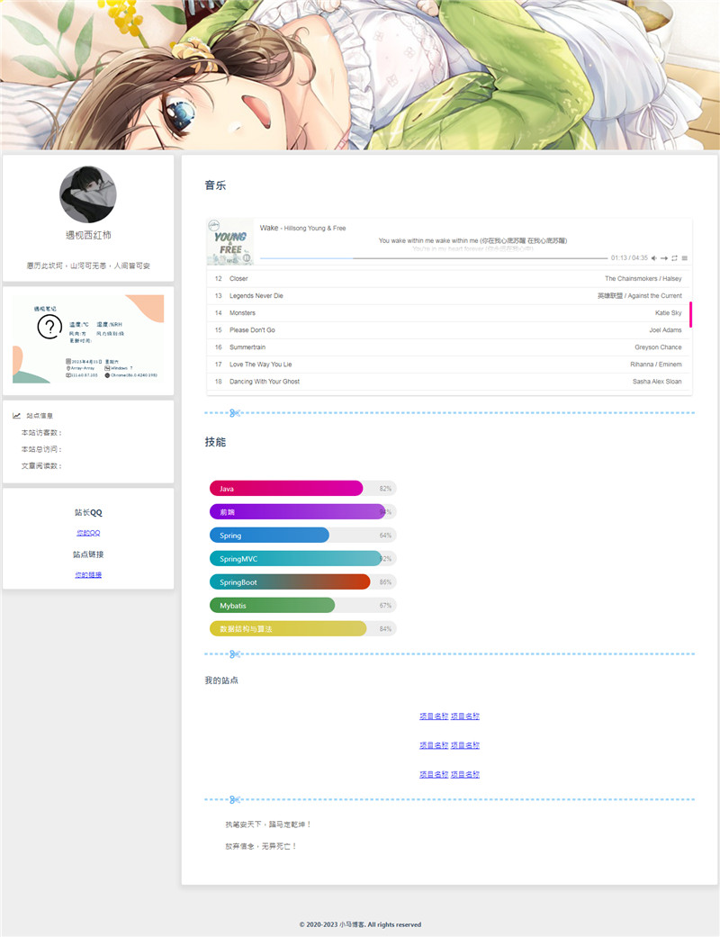
Task: Play track 17 Love The Way You Lie
Action: click(x=448, y=365)
